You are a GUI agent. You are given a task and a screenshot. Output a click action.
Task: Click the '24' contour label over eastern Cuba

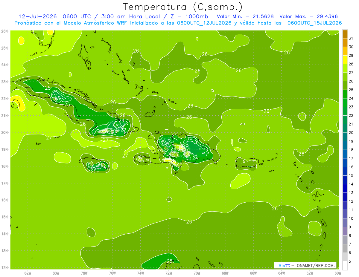tap(121, 121)
